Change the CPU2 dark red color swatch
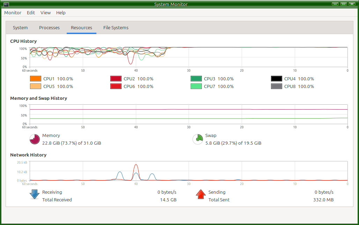 pyautogui.click(x=116, y=79)
